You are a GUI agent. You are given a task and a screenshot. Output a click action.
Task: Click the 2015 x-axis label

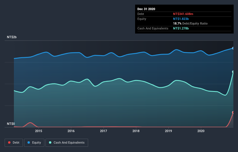pyautogui.click(x=39, y=131)
